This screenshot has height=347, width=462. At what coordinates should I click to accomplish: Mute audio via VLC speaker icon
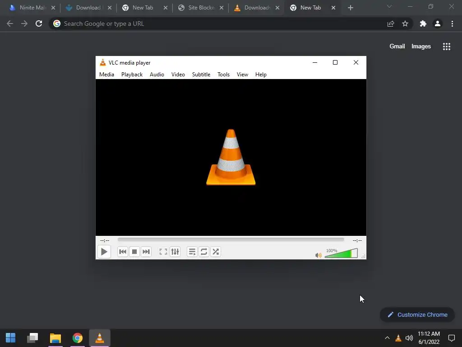[318, 255]
